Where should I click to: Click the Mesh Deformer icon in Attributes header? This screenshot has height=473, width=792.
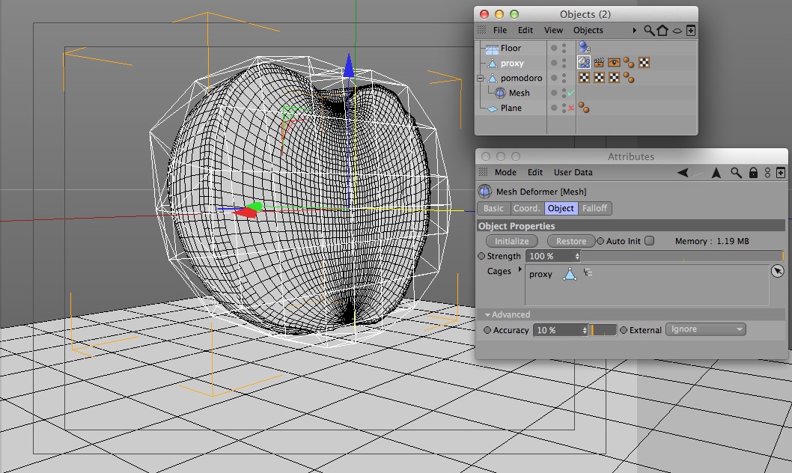485,192
